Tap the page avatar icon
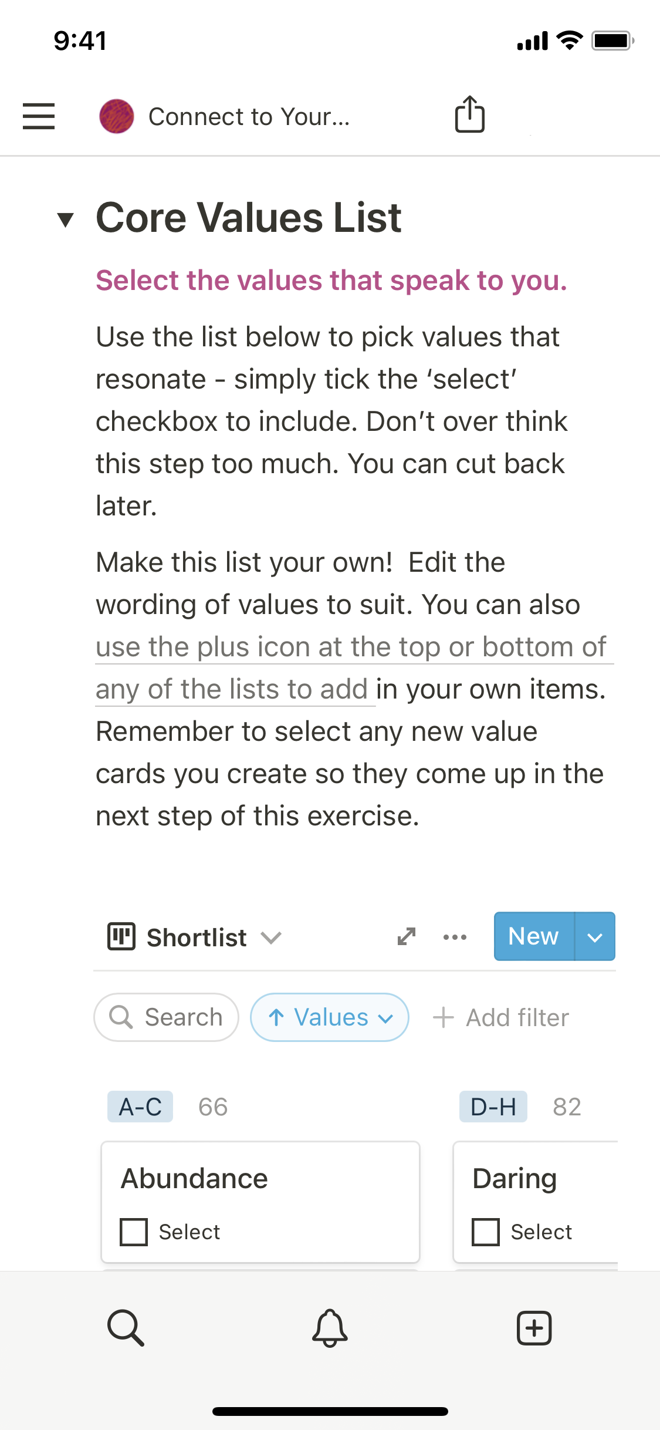The height and width of the screenshot is (1430, 660). tap(117, 116)
